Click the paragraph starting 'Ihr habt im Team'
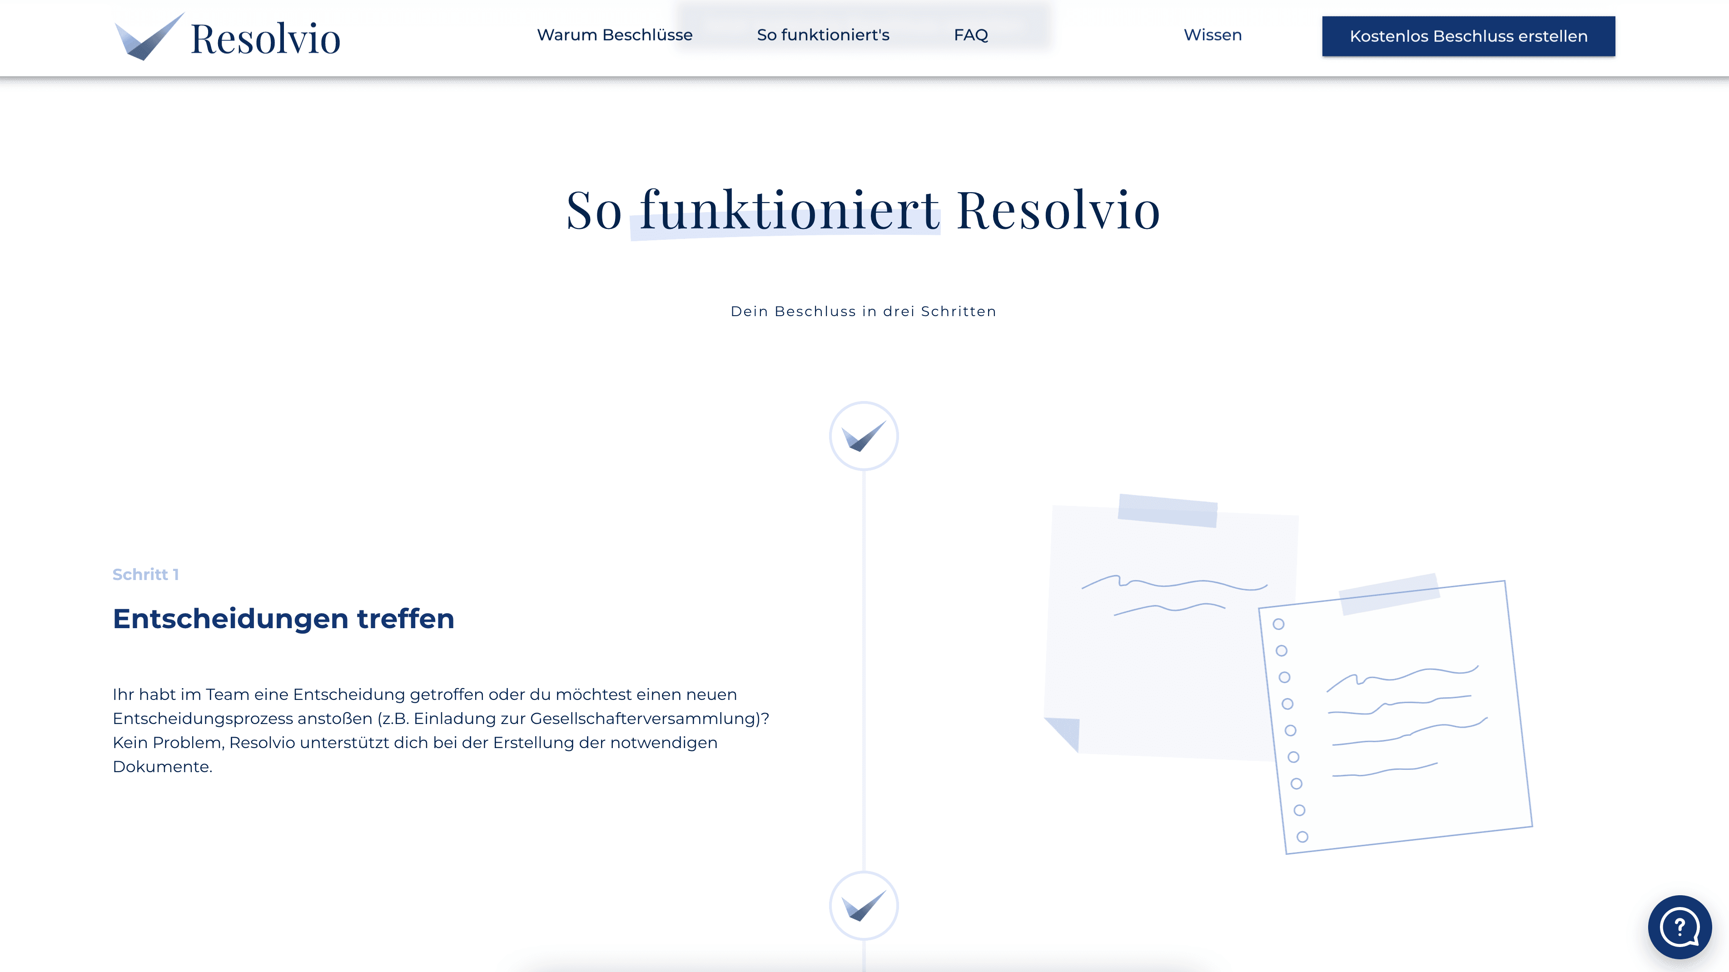The image size is (1729, 972). point(441,730)
